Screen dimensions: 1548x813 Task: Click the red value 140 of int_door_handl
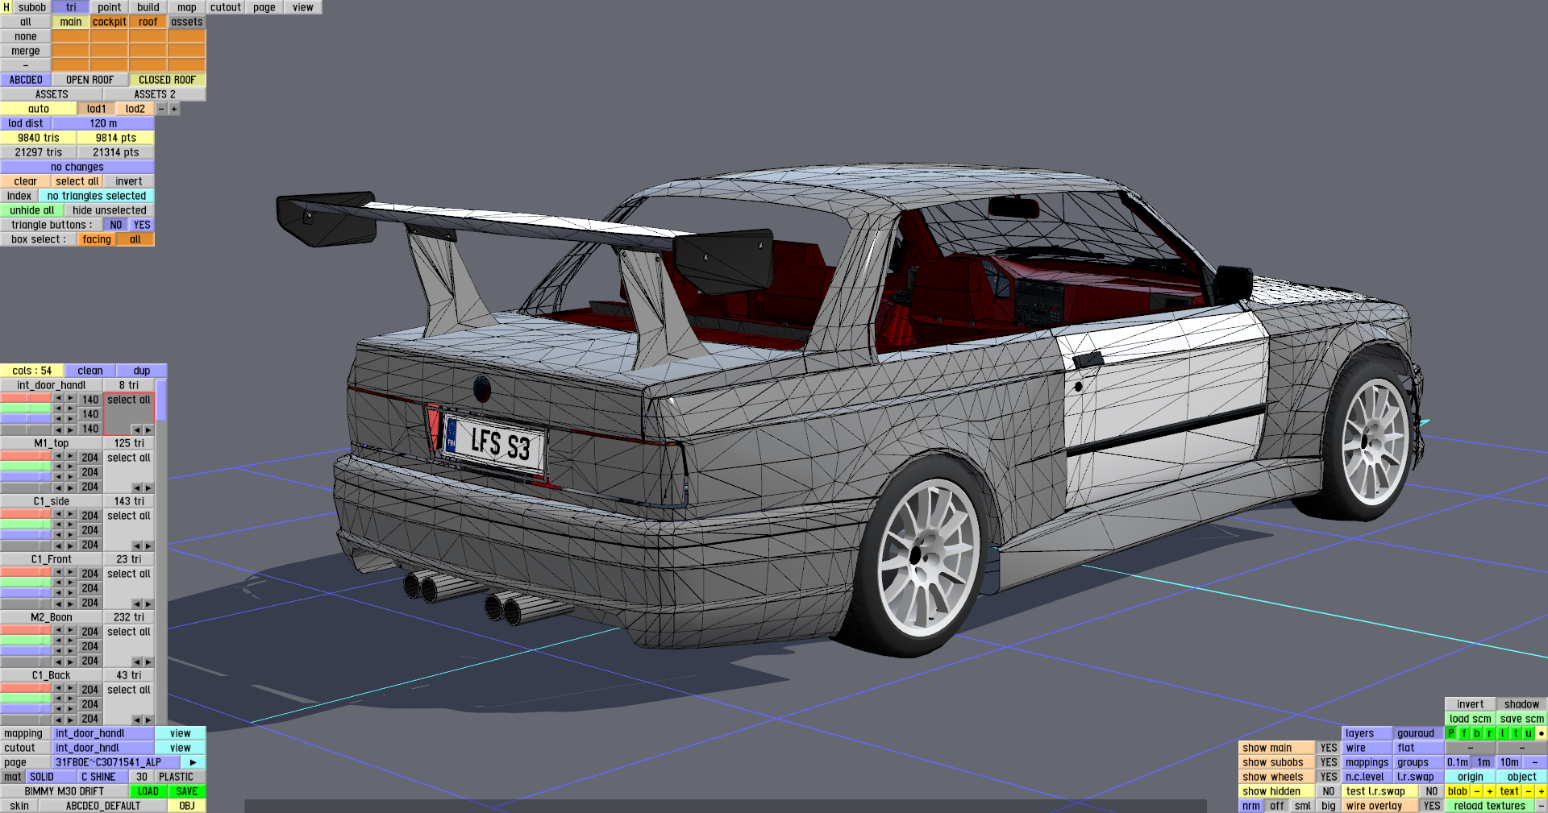click(x=90, y=400)
